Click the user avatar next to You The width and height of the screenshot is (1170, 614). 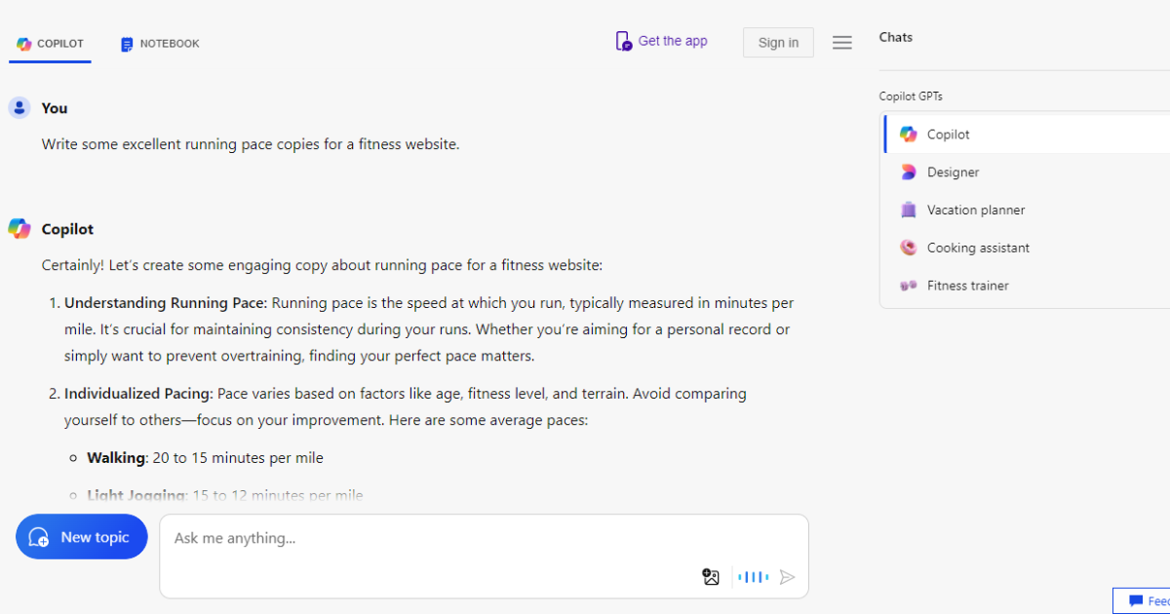[19, 108]
